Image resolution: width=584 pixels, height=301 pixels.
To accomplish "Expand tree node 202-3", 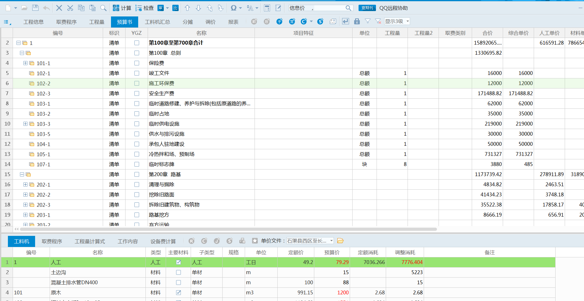I will 25,205.
